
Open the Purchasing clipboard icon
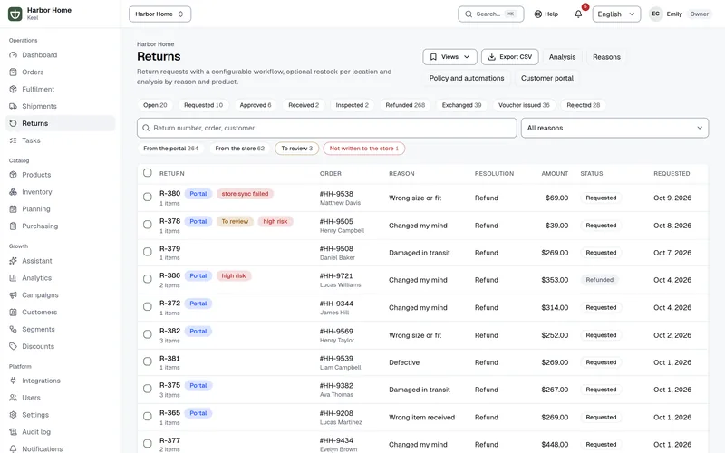click(x=13, y=226)
